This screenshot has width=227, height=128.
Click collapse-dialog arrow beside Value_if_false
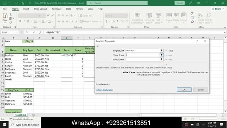(x=161, y=59)
